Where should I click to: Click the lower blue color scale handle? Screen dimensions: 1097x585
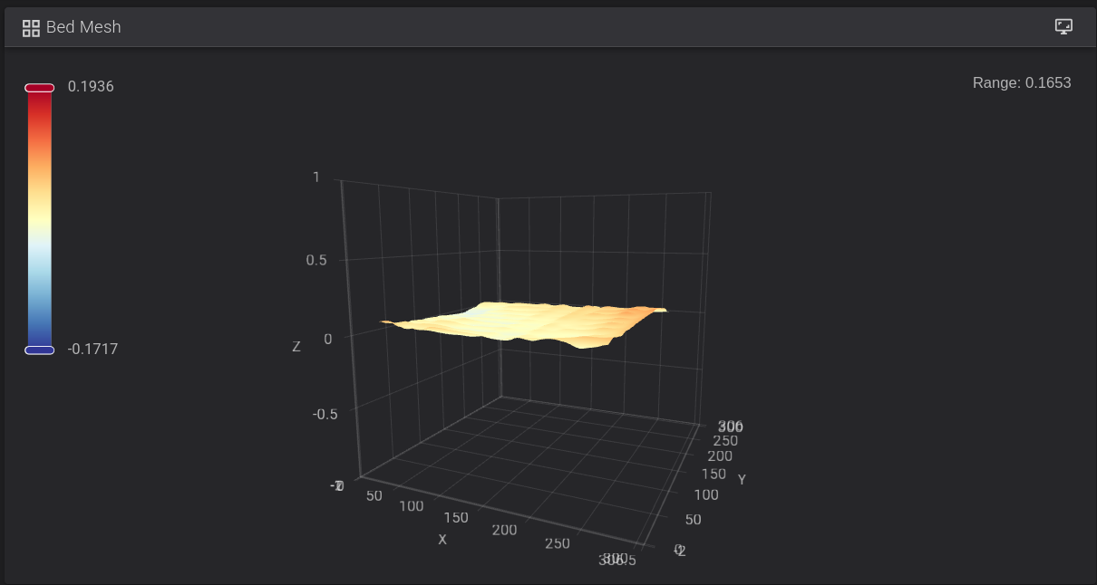[39, 350]
